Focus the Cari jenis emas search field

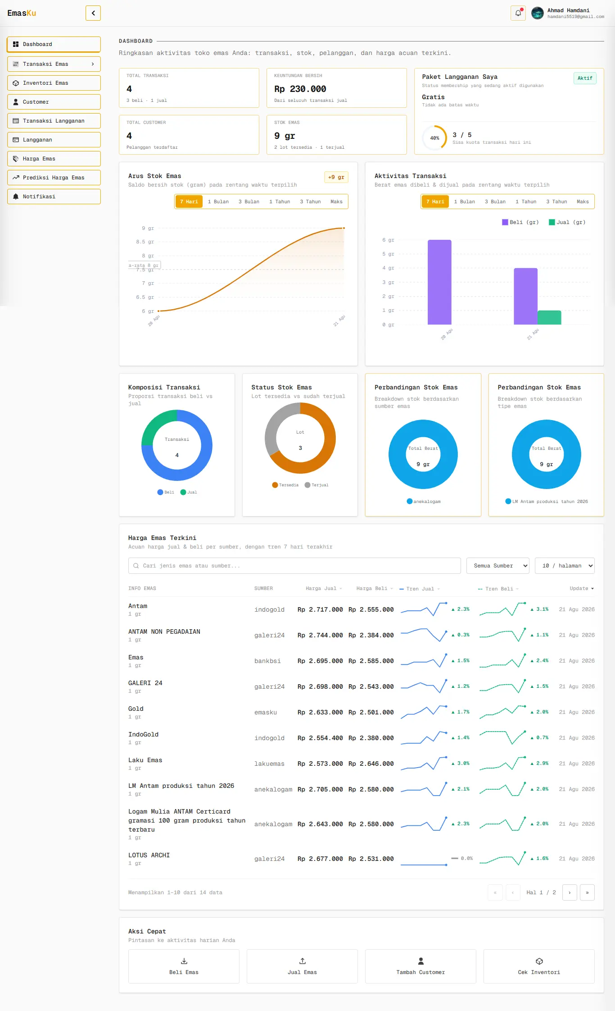click(x=294, y=566)
